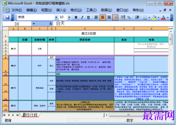Toggle center alignment button
This screenshot has width=181, height=126.
coord(102,17)
